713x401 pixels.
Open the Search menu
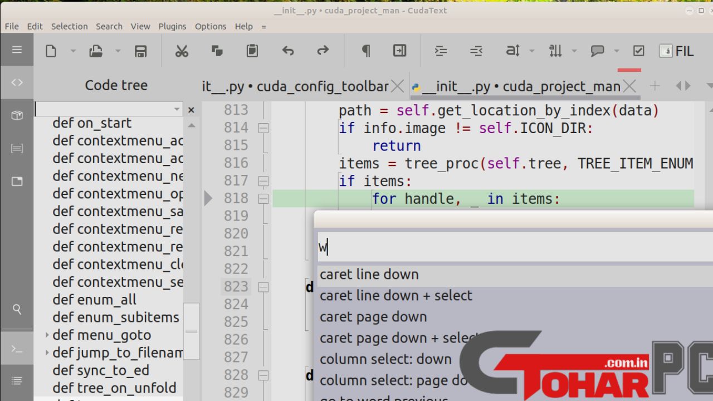click(x=109, y=26)
